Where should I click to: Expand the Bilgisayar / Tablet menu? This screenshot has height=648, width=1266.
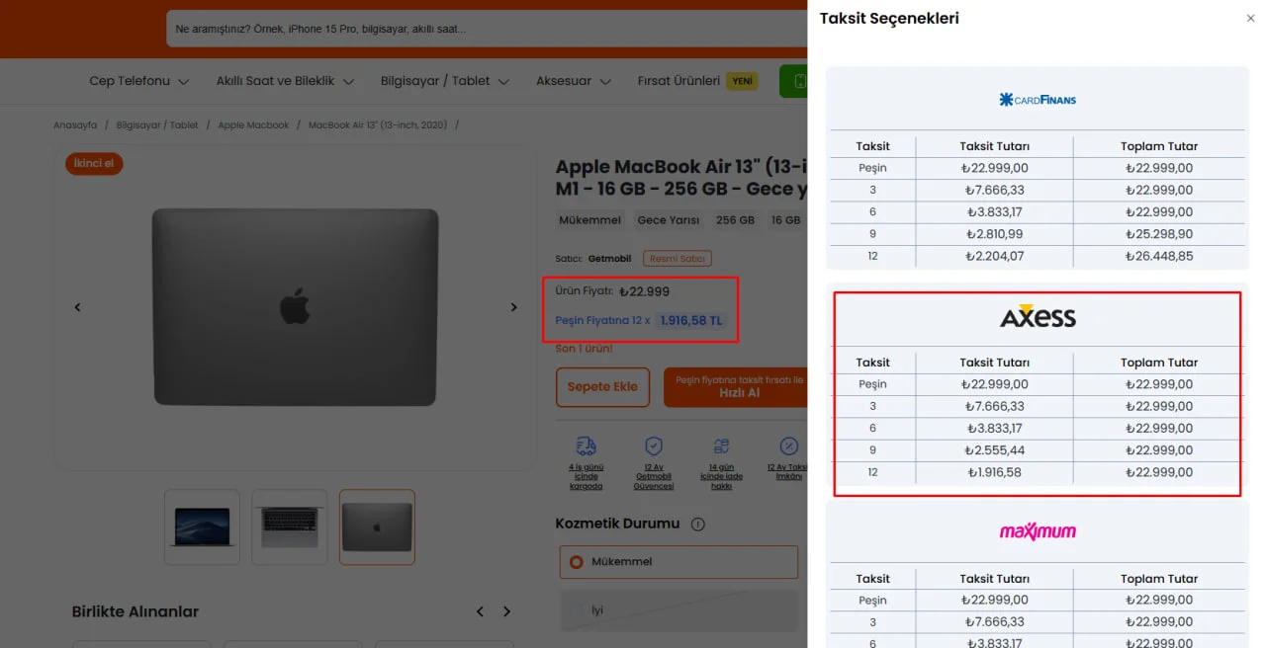pyautogui.click(x=445, y=81)
